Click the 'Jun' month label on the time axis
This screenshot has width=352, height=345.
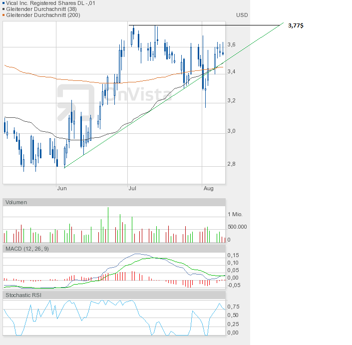62,188
